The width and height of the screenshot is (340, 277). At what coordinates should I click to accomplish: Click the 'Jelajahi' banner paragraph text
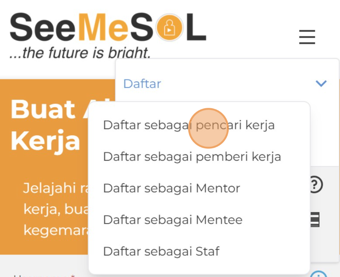[x=55, y=188]
